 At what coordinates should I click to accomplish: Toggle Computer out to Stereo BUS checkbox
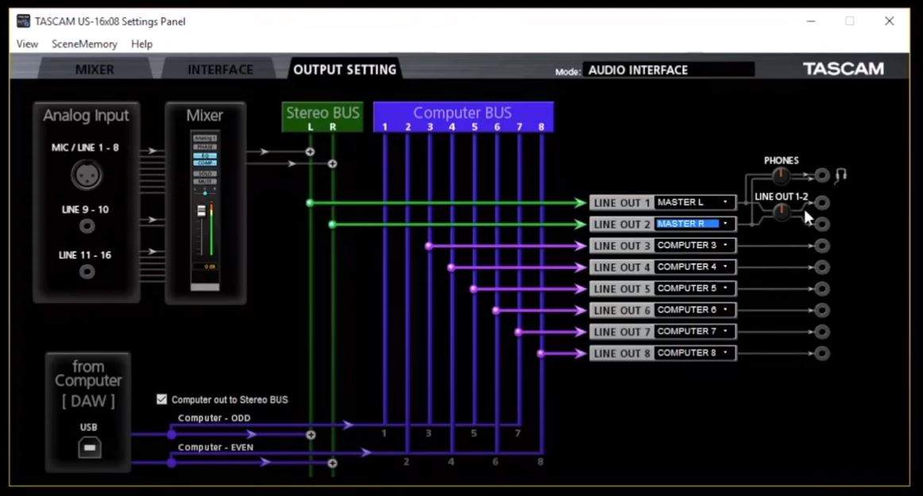pyautogui.click(x=162, y=399)
